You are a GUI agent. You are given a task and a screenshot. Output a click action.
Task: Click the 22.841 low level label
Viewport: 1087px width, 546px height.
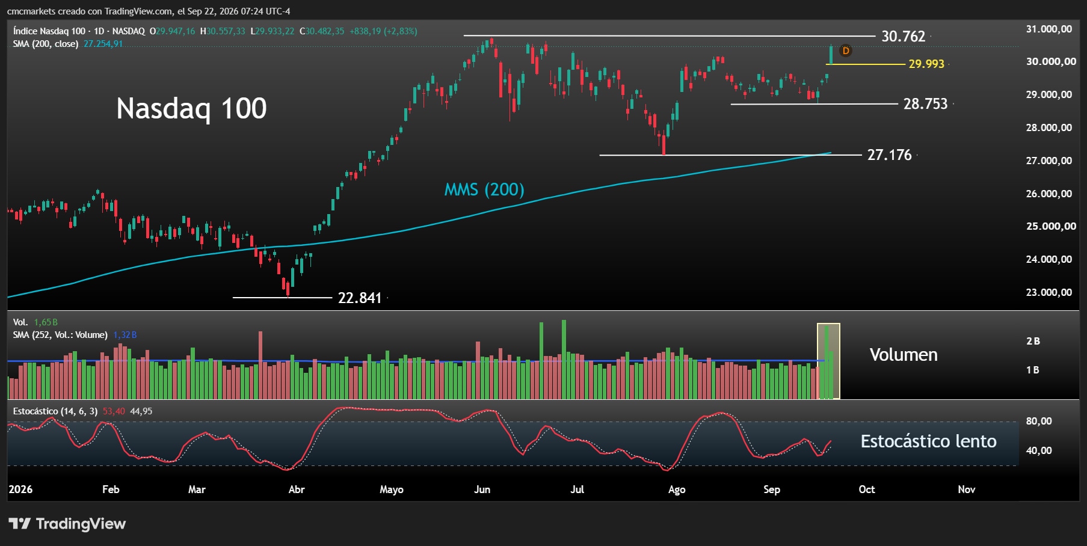(360, 298)
